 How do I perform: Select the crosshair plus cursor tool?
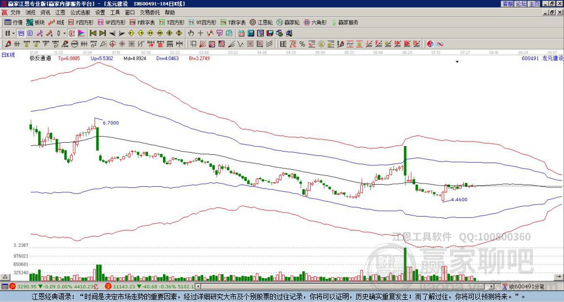(200, 34)
